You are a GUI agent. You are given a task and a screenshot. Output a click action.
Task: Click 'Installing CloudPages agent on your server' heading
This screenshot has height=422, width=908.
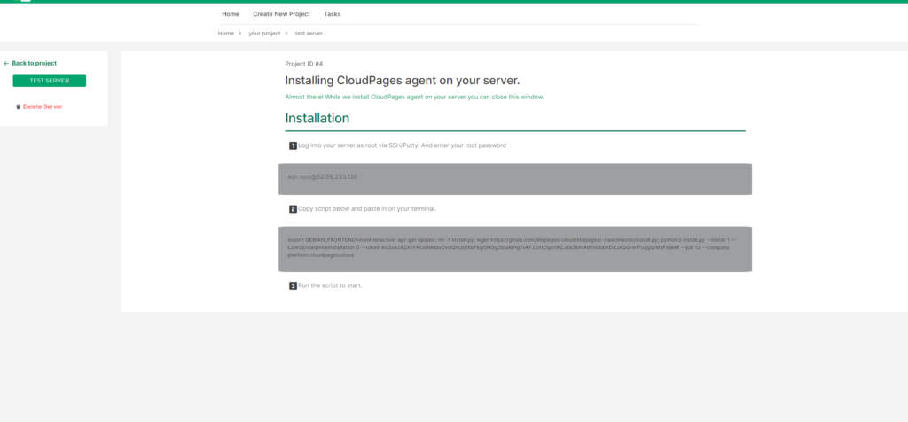pos(403,81)
